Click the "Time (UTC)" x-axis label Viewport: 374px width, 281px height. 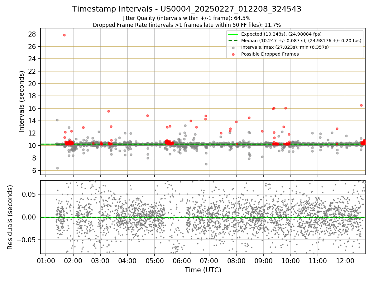coord(203,270)
